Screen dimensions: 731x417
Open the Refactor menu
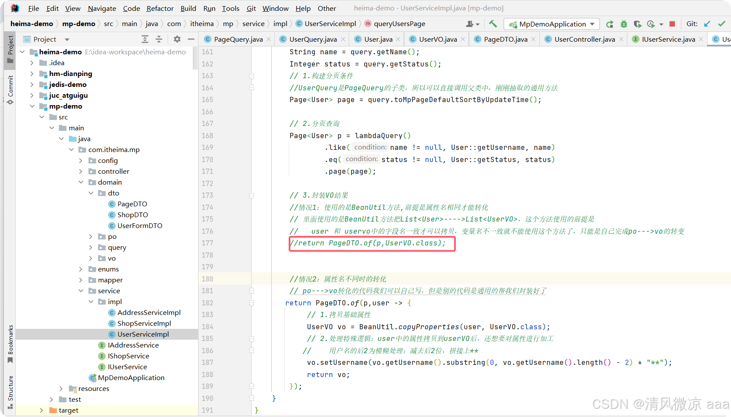[x=160, y=8]
